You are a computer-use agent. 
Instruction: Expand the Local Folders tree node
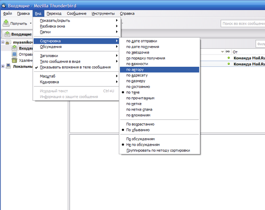click(x=3, y=66)
